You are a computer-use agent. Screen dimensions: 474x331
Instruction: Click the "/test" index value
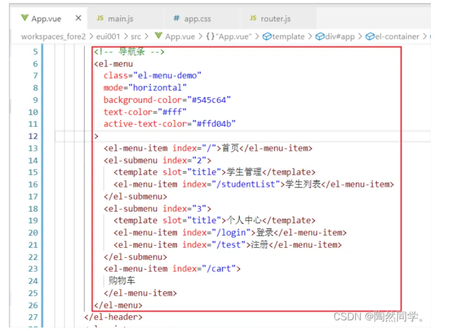[229, 245]
